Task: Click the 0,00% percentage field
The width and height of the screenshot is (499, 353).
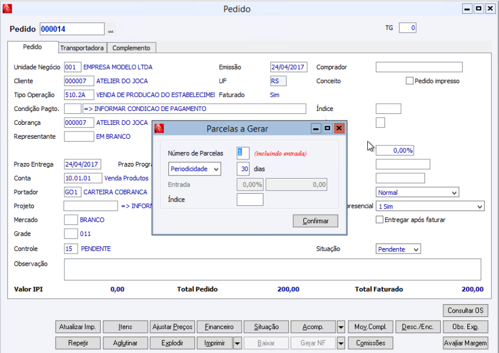Action: [395, 150]
